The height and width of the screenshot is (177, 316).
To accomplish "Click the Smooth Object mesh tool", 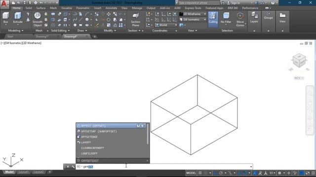I will (38, 20).
